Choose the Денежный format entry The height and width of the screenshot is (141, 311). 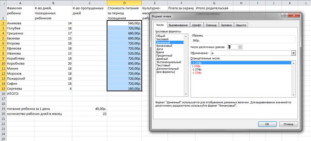[170, 42]
